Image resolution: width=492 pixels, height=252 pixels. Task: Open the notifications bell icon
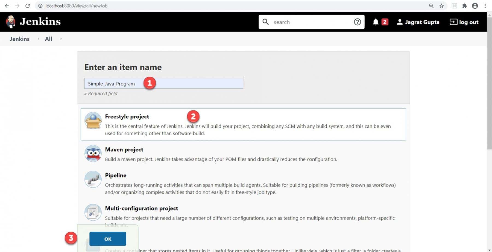[x=376, y=22]
